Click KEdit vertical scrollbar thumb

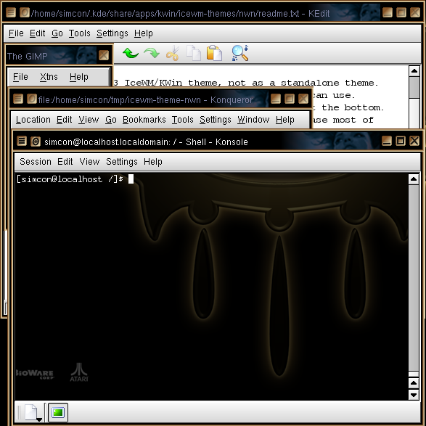[414, 87]
